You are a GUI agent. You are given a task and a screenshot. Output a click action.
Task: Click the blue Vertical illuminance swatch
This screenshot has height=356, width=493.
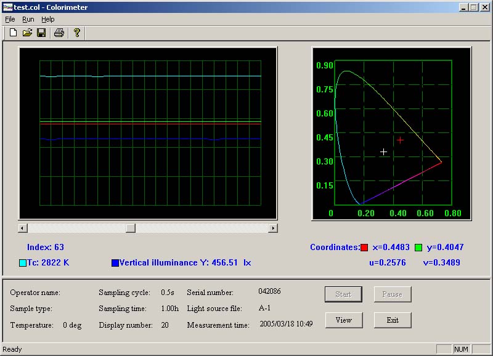pos(115,263)
